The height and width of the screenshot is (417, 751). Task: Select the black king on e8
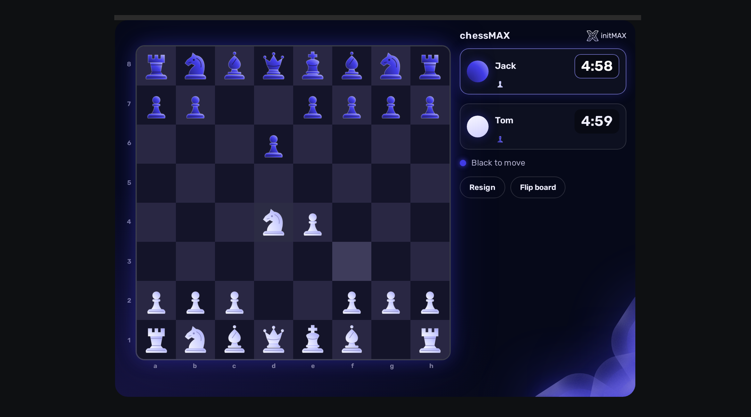313,66
